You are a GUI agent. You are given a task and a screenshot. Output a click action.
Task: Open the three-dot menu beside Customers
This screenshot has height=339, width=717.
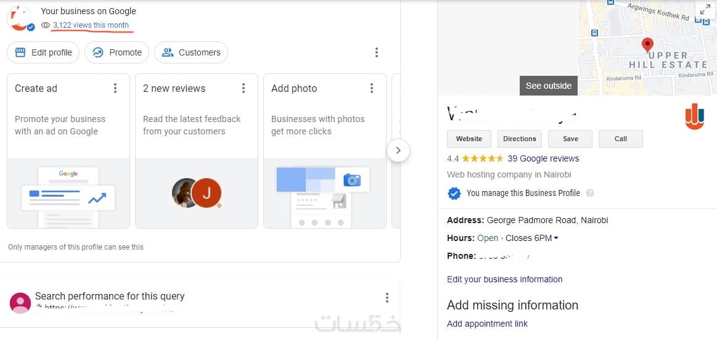377,52
